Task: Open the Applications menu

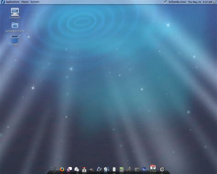Action: (12, 2)
